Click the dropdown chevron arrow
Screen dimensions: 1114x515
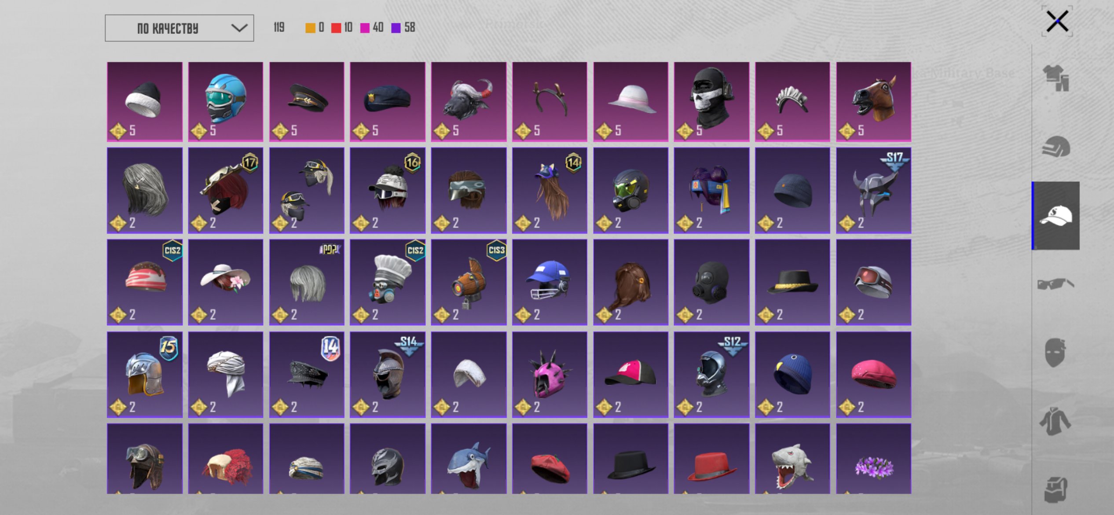239,28
